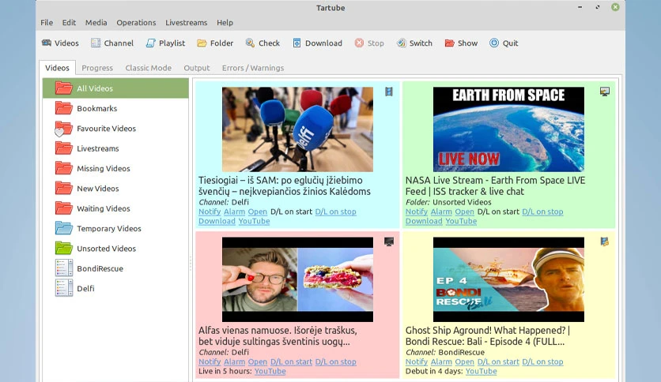Click YouTube link on NASA Live Stream
This screenshot has height=382, width=661.
(x=461, y=221)
